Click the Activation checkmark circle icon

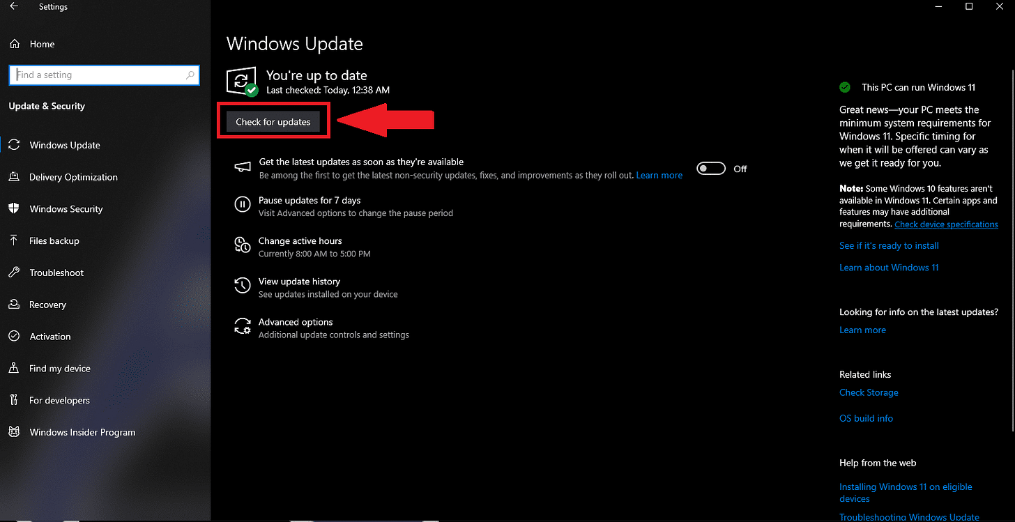[x=14, y=337]
